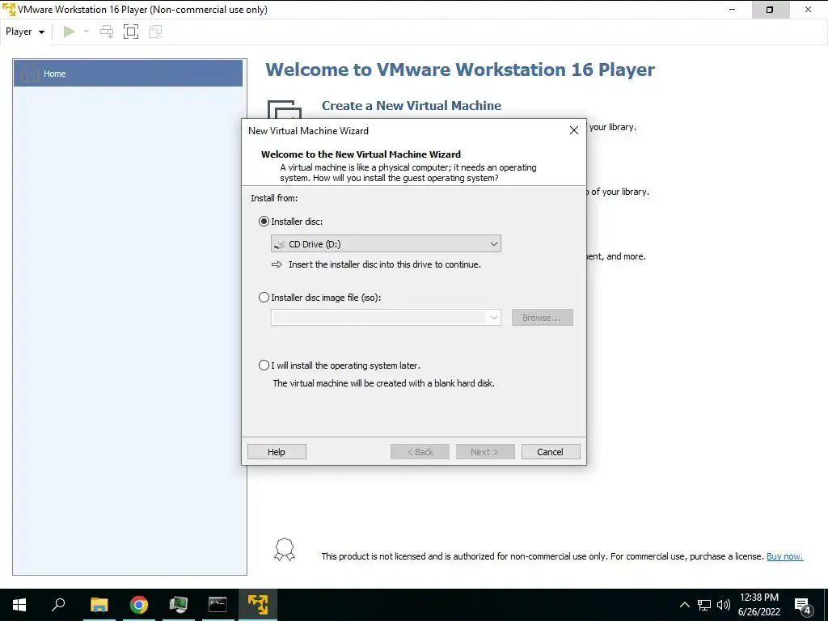The width and height of the screenshot is (828, 621).
Task: Click the license ribbon badge icon
Action: (x=284, y=550)
